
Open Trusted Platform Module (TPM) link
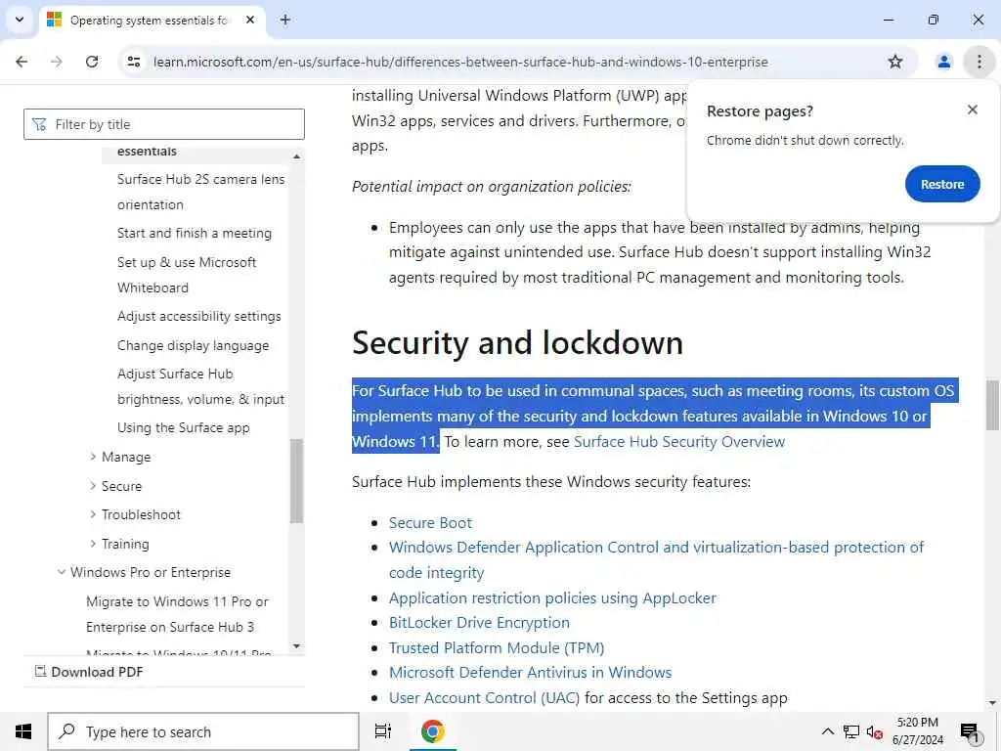pyautogui.click(x=496, y=648)
